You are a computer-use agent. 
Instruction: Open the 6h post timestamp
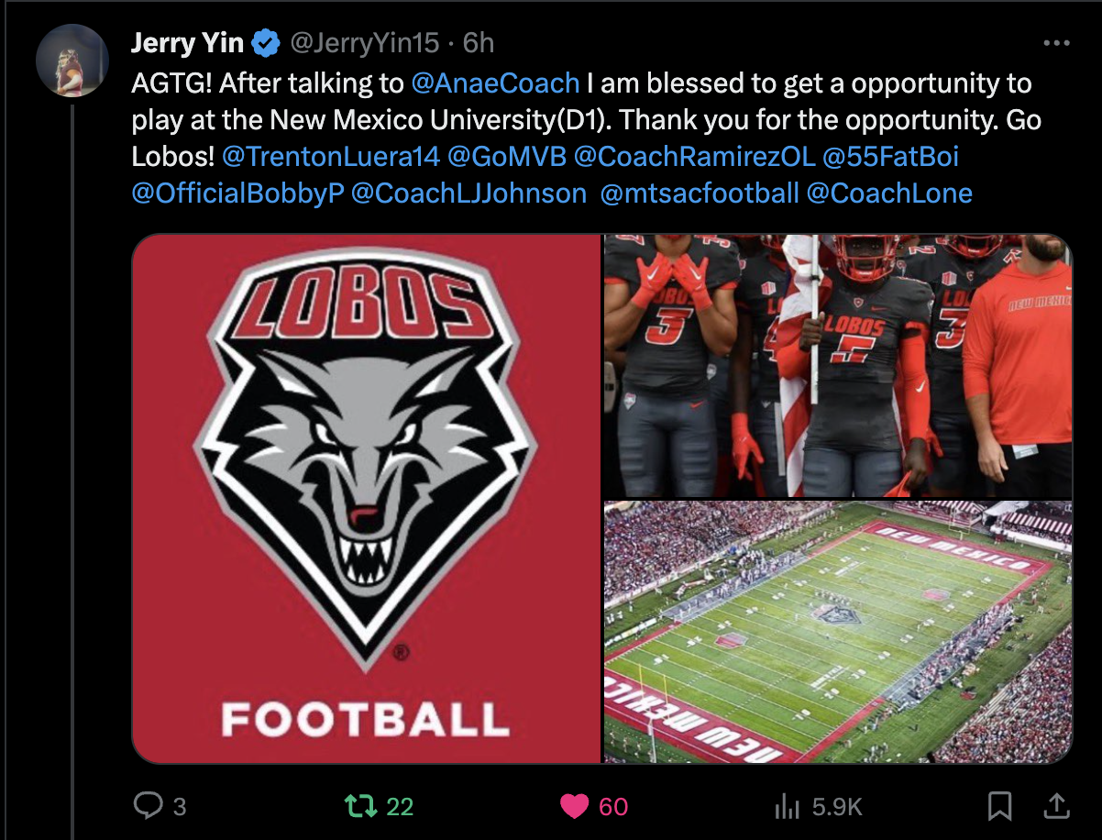click(479, 42)
